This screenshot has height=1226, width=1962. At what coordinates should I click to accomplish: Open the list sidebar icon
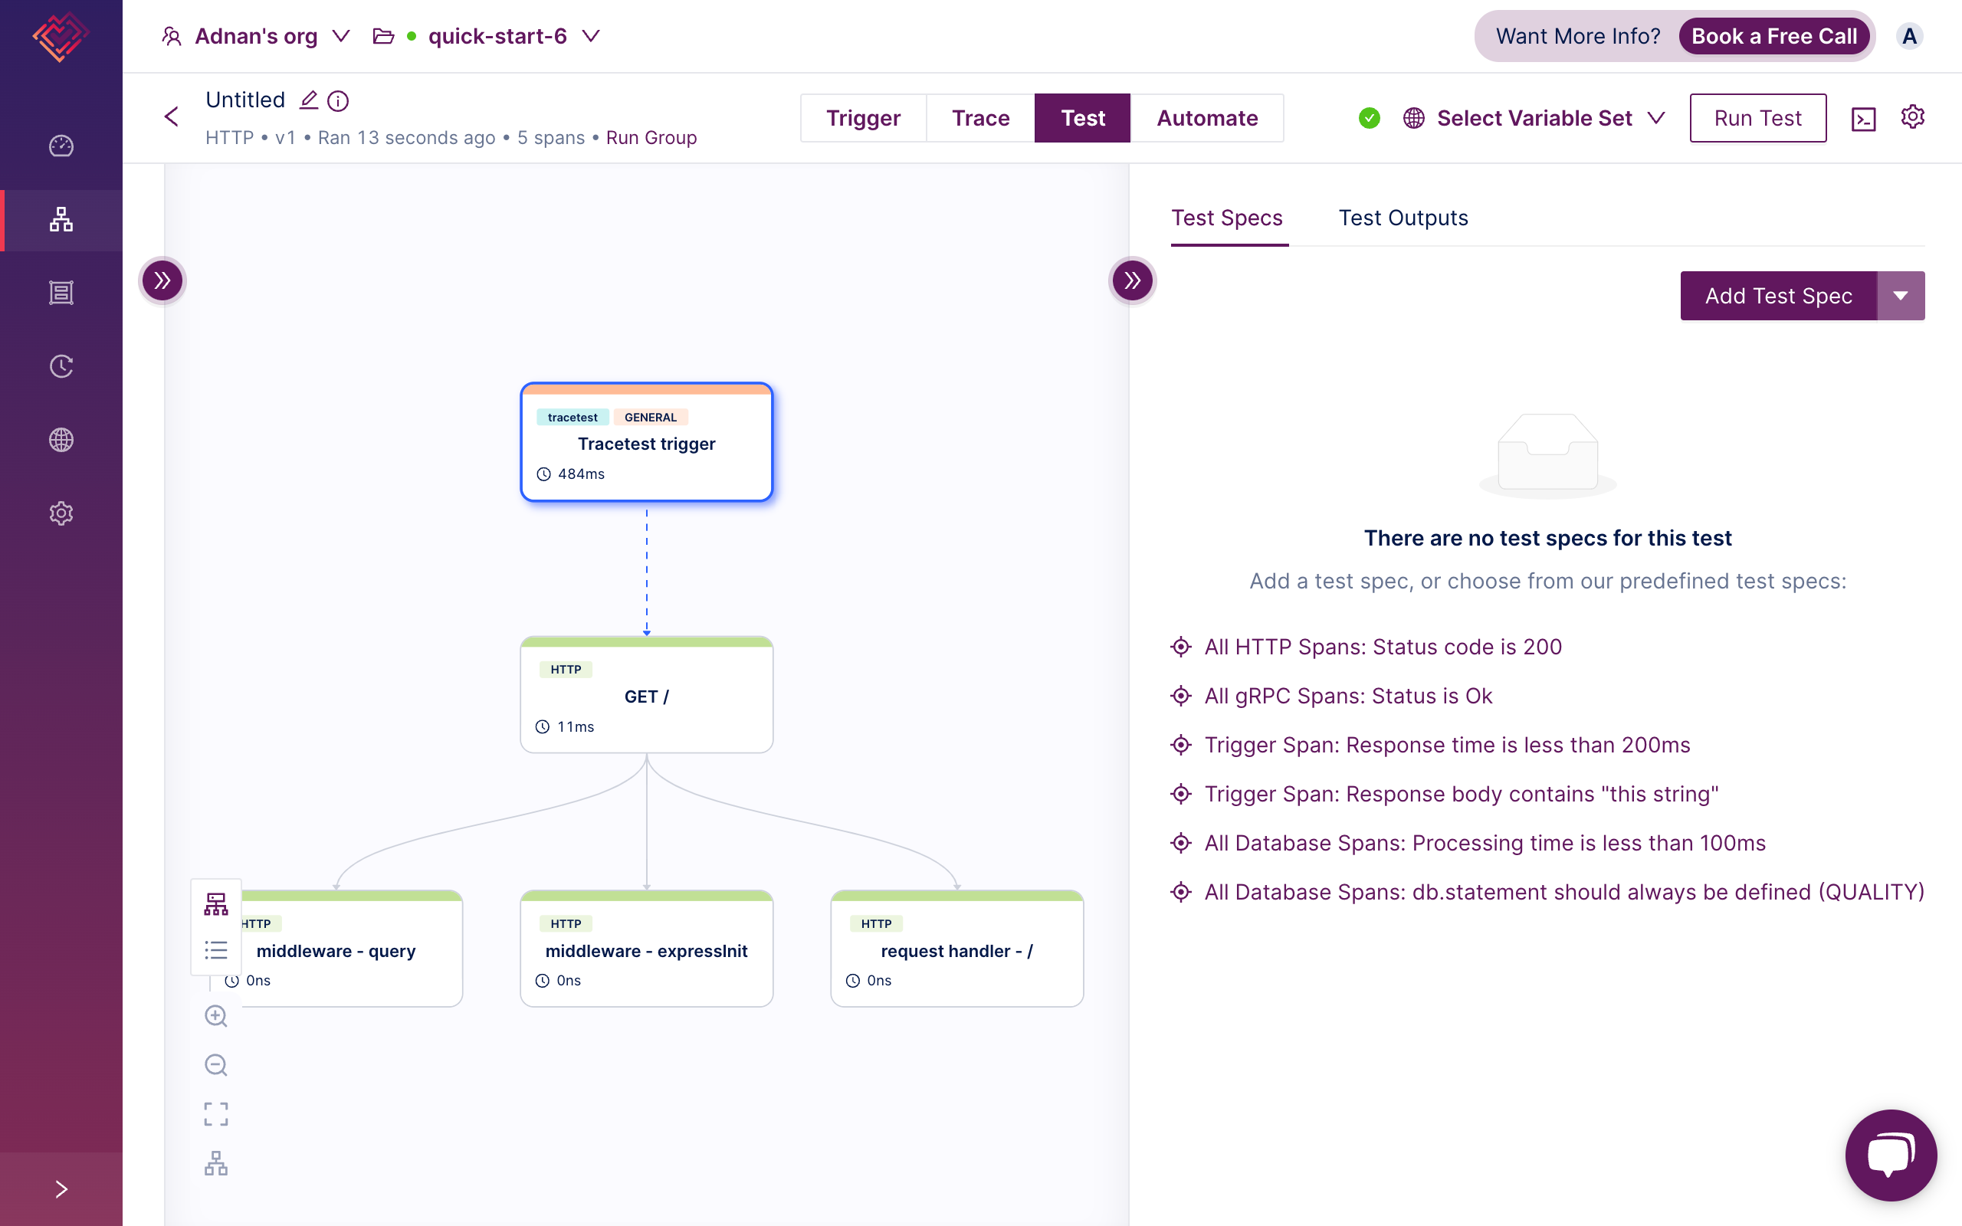point(61,293)
